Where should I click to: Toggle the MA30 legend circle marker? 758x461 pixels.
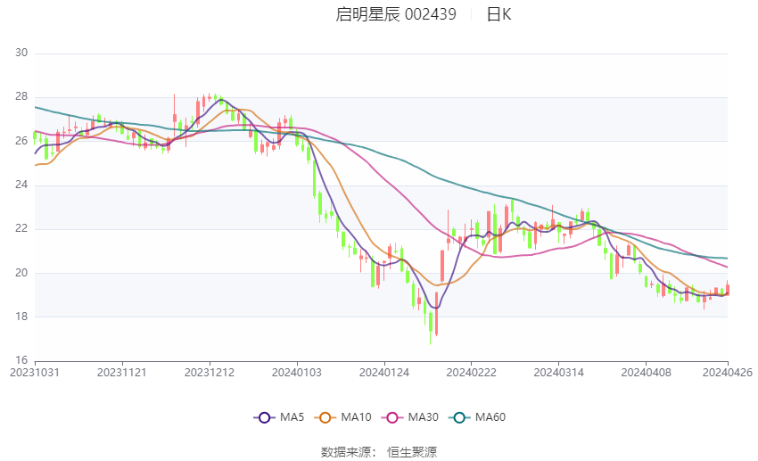[392, 417]
